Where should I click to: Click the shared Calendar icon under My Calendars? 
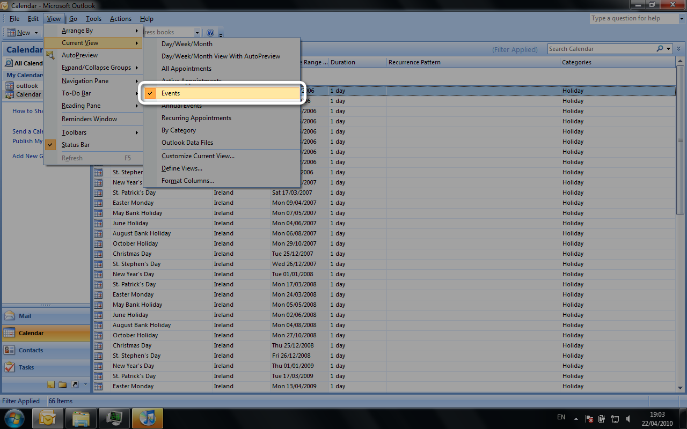(x=11, y=94)
